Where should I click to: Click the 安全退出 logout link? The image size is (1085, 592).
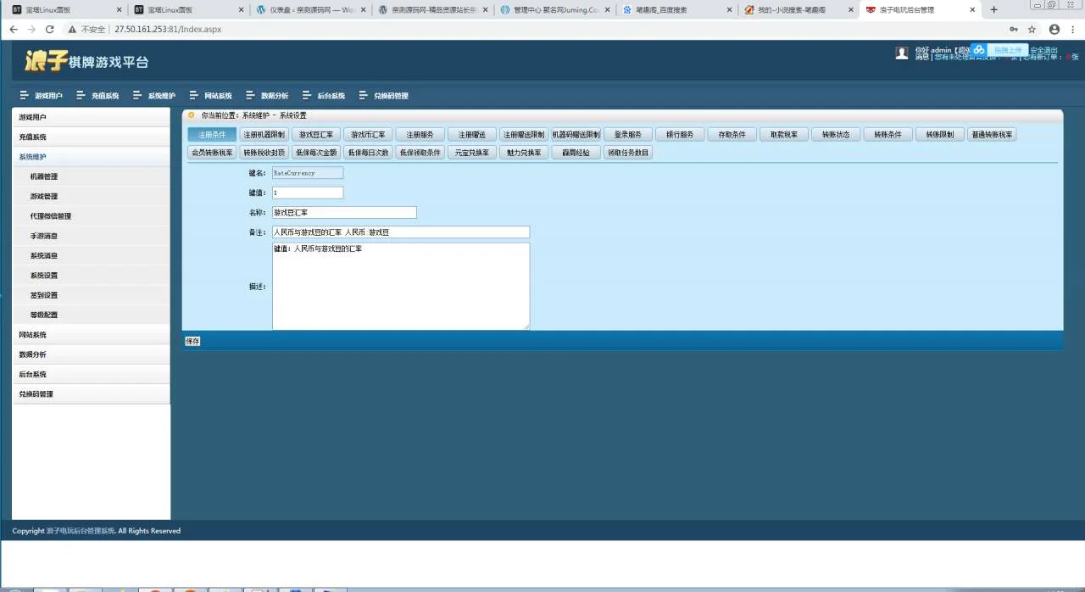click(1043, 50)
